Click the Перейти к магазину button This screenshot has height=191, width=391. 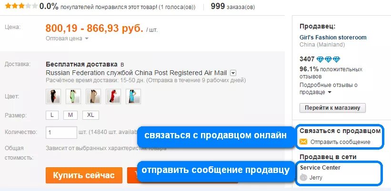[x=332, y=108]
